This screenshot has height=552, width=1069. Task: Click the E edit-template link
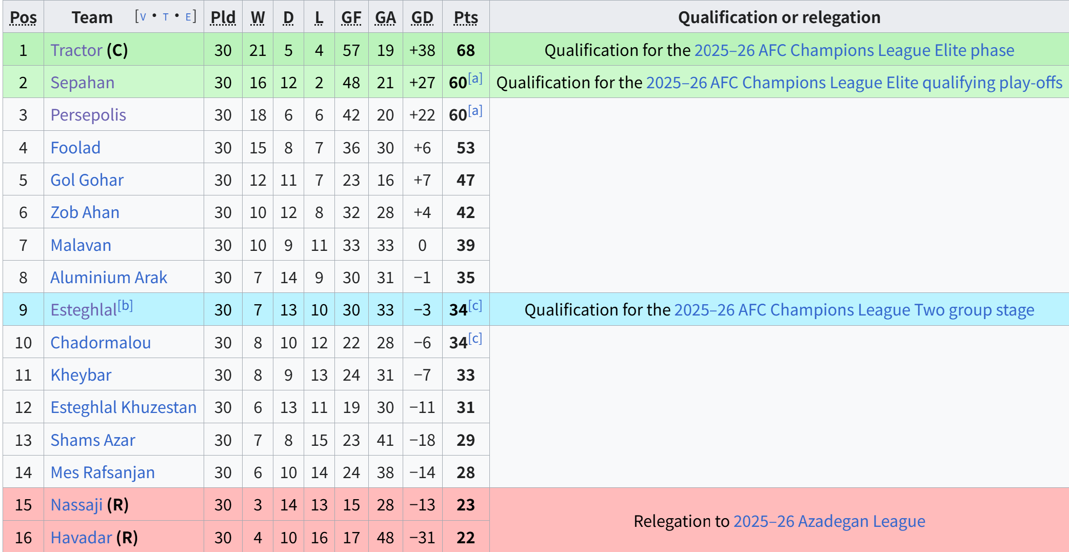[188, 16]
